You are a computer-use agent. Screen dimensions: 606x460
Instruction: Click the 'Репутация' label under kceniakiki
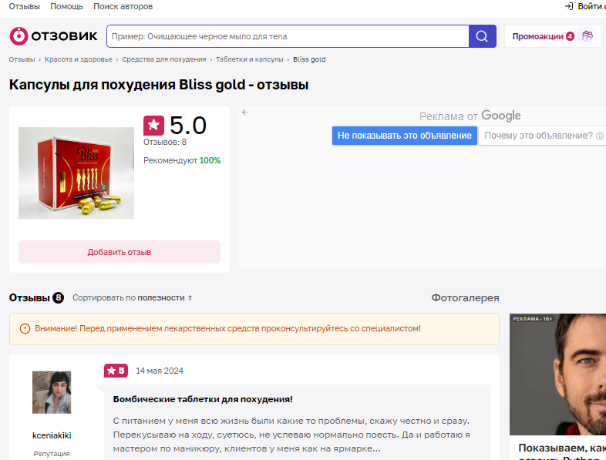52,454
